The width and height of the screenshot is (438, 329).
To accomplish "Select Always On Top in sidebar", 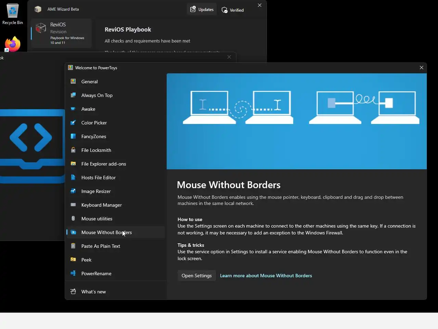I will (x=116, y=95).
